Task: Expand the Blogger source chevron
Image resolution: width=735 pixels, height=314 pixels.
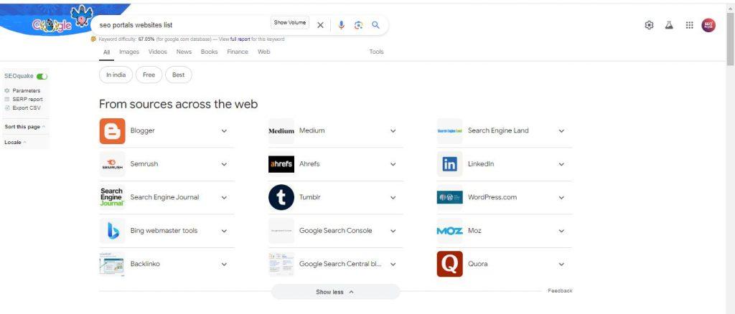Action: pos(224,131)
